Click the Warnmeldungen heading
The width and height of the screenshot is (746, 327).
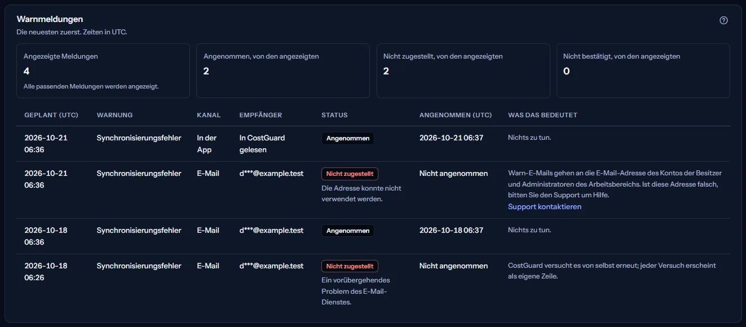pyautogui.click(x=50, y=19)
